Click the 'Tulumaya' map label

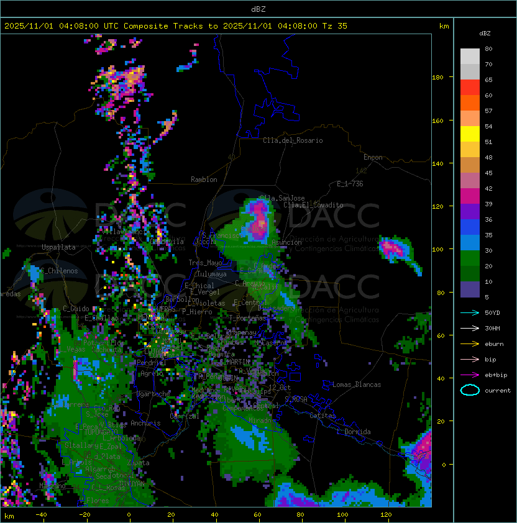click(x=212, y=274)
